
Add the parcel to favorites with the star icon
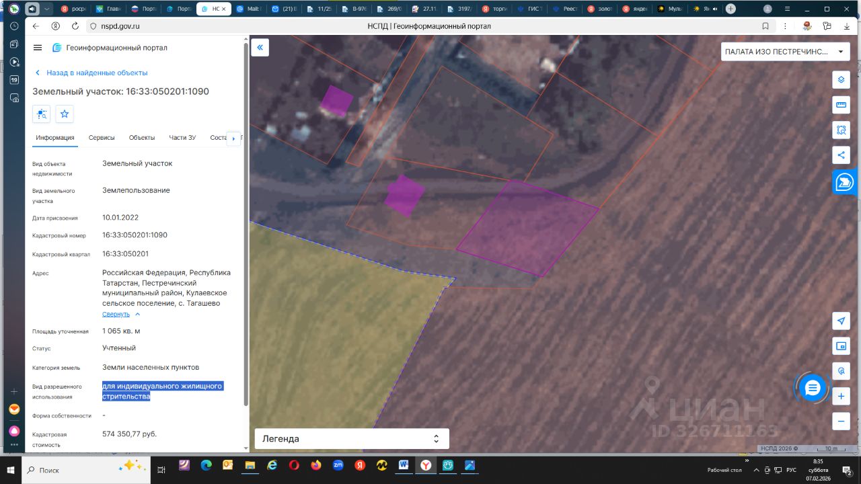coord(65,114)
